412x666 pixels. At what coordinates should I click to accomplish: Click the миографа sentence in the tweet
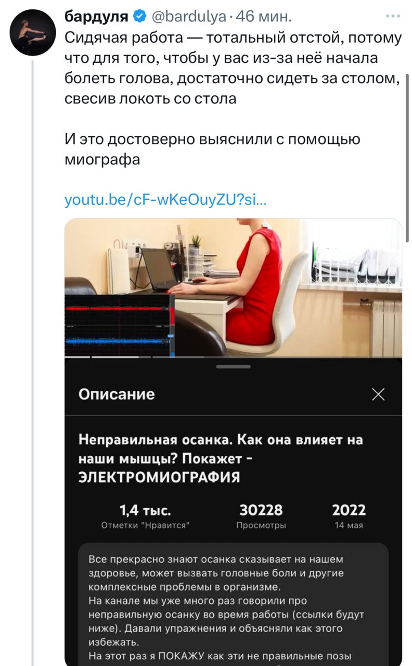[x=212, y=149]
